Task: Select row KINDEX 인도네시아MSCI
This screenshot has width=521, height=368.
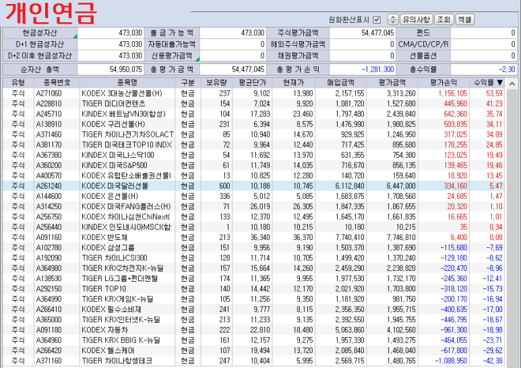Action: tap(254, 227)
